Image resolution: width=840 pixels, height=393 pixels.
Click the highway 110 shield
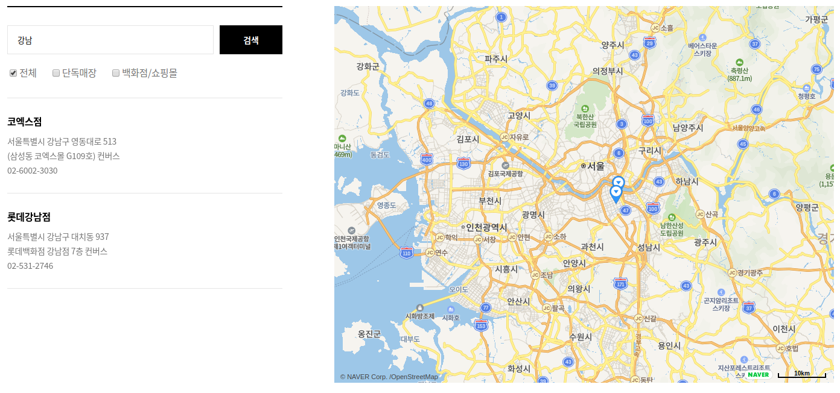point(407,253)
